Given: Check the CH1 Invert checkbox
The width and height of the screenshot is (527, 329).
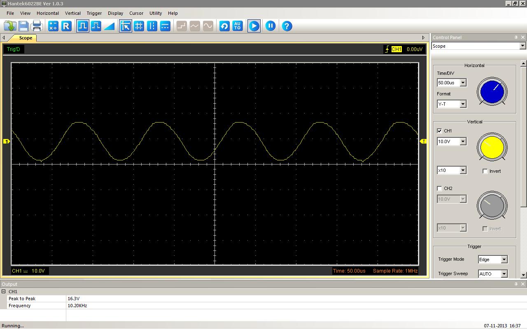Looking at the screenshot, I should 485,171.
